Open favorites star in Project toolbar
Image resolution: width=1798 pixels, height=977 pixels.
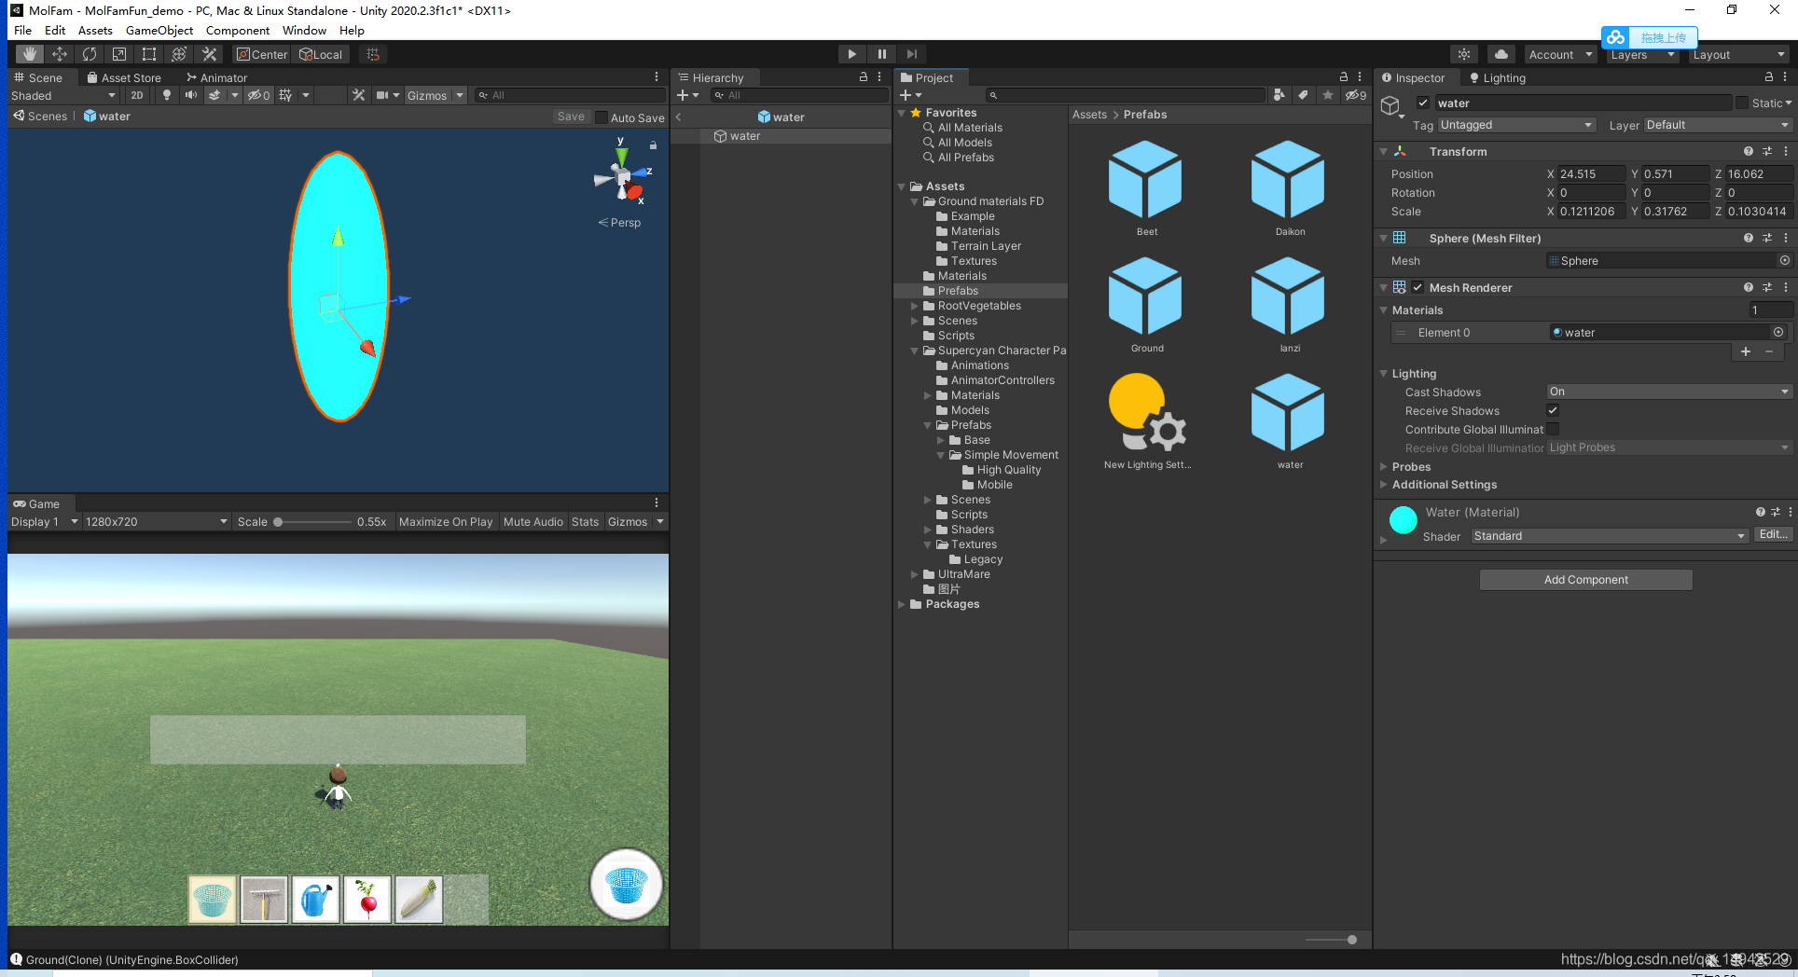(x=1327, y=95)
